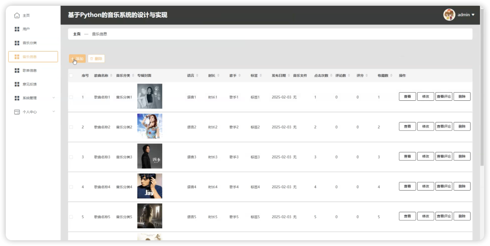Open album cover of 歌曲名称5

[150, 216]
